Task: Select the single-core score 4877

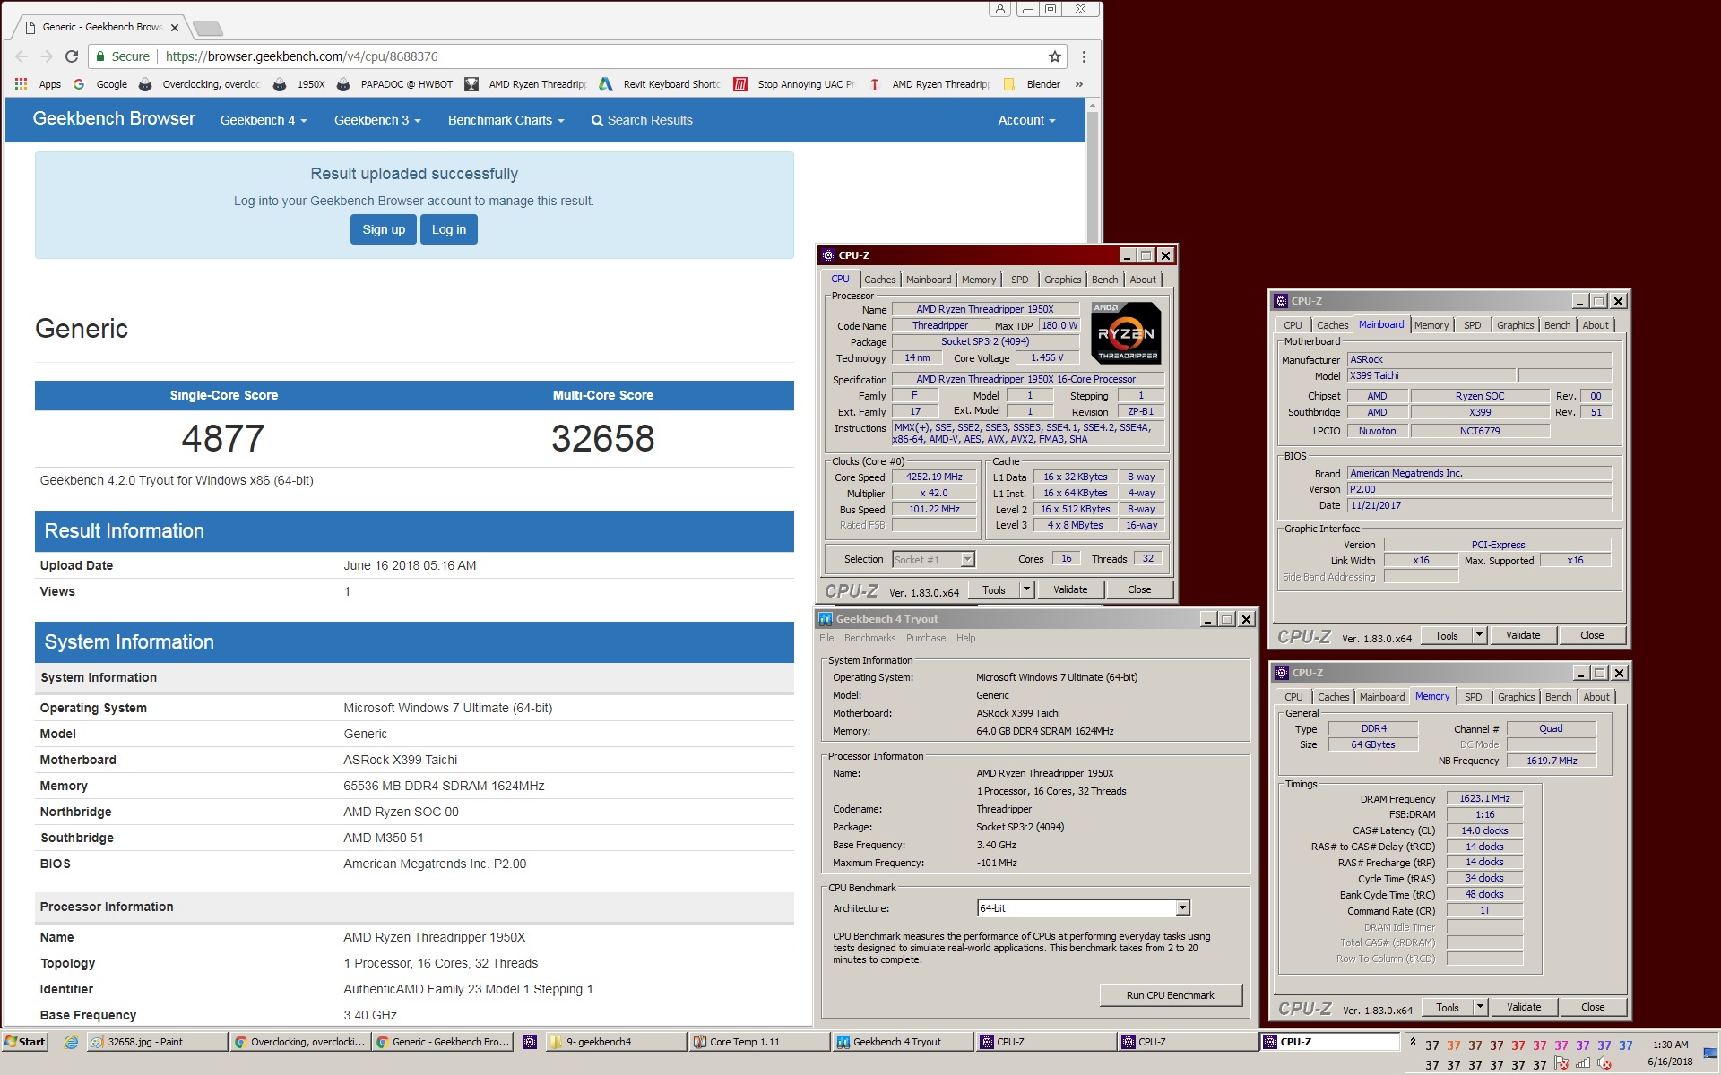Action: [223, 438]
